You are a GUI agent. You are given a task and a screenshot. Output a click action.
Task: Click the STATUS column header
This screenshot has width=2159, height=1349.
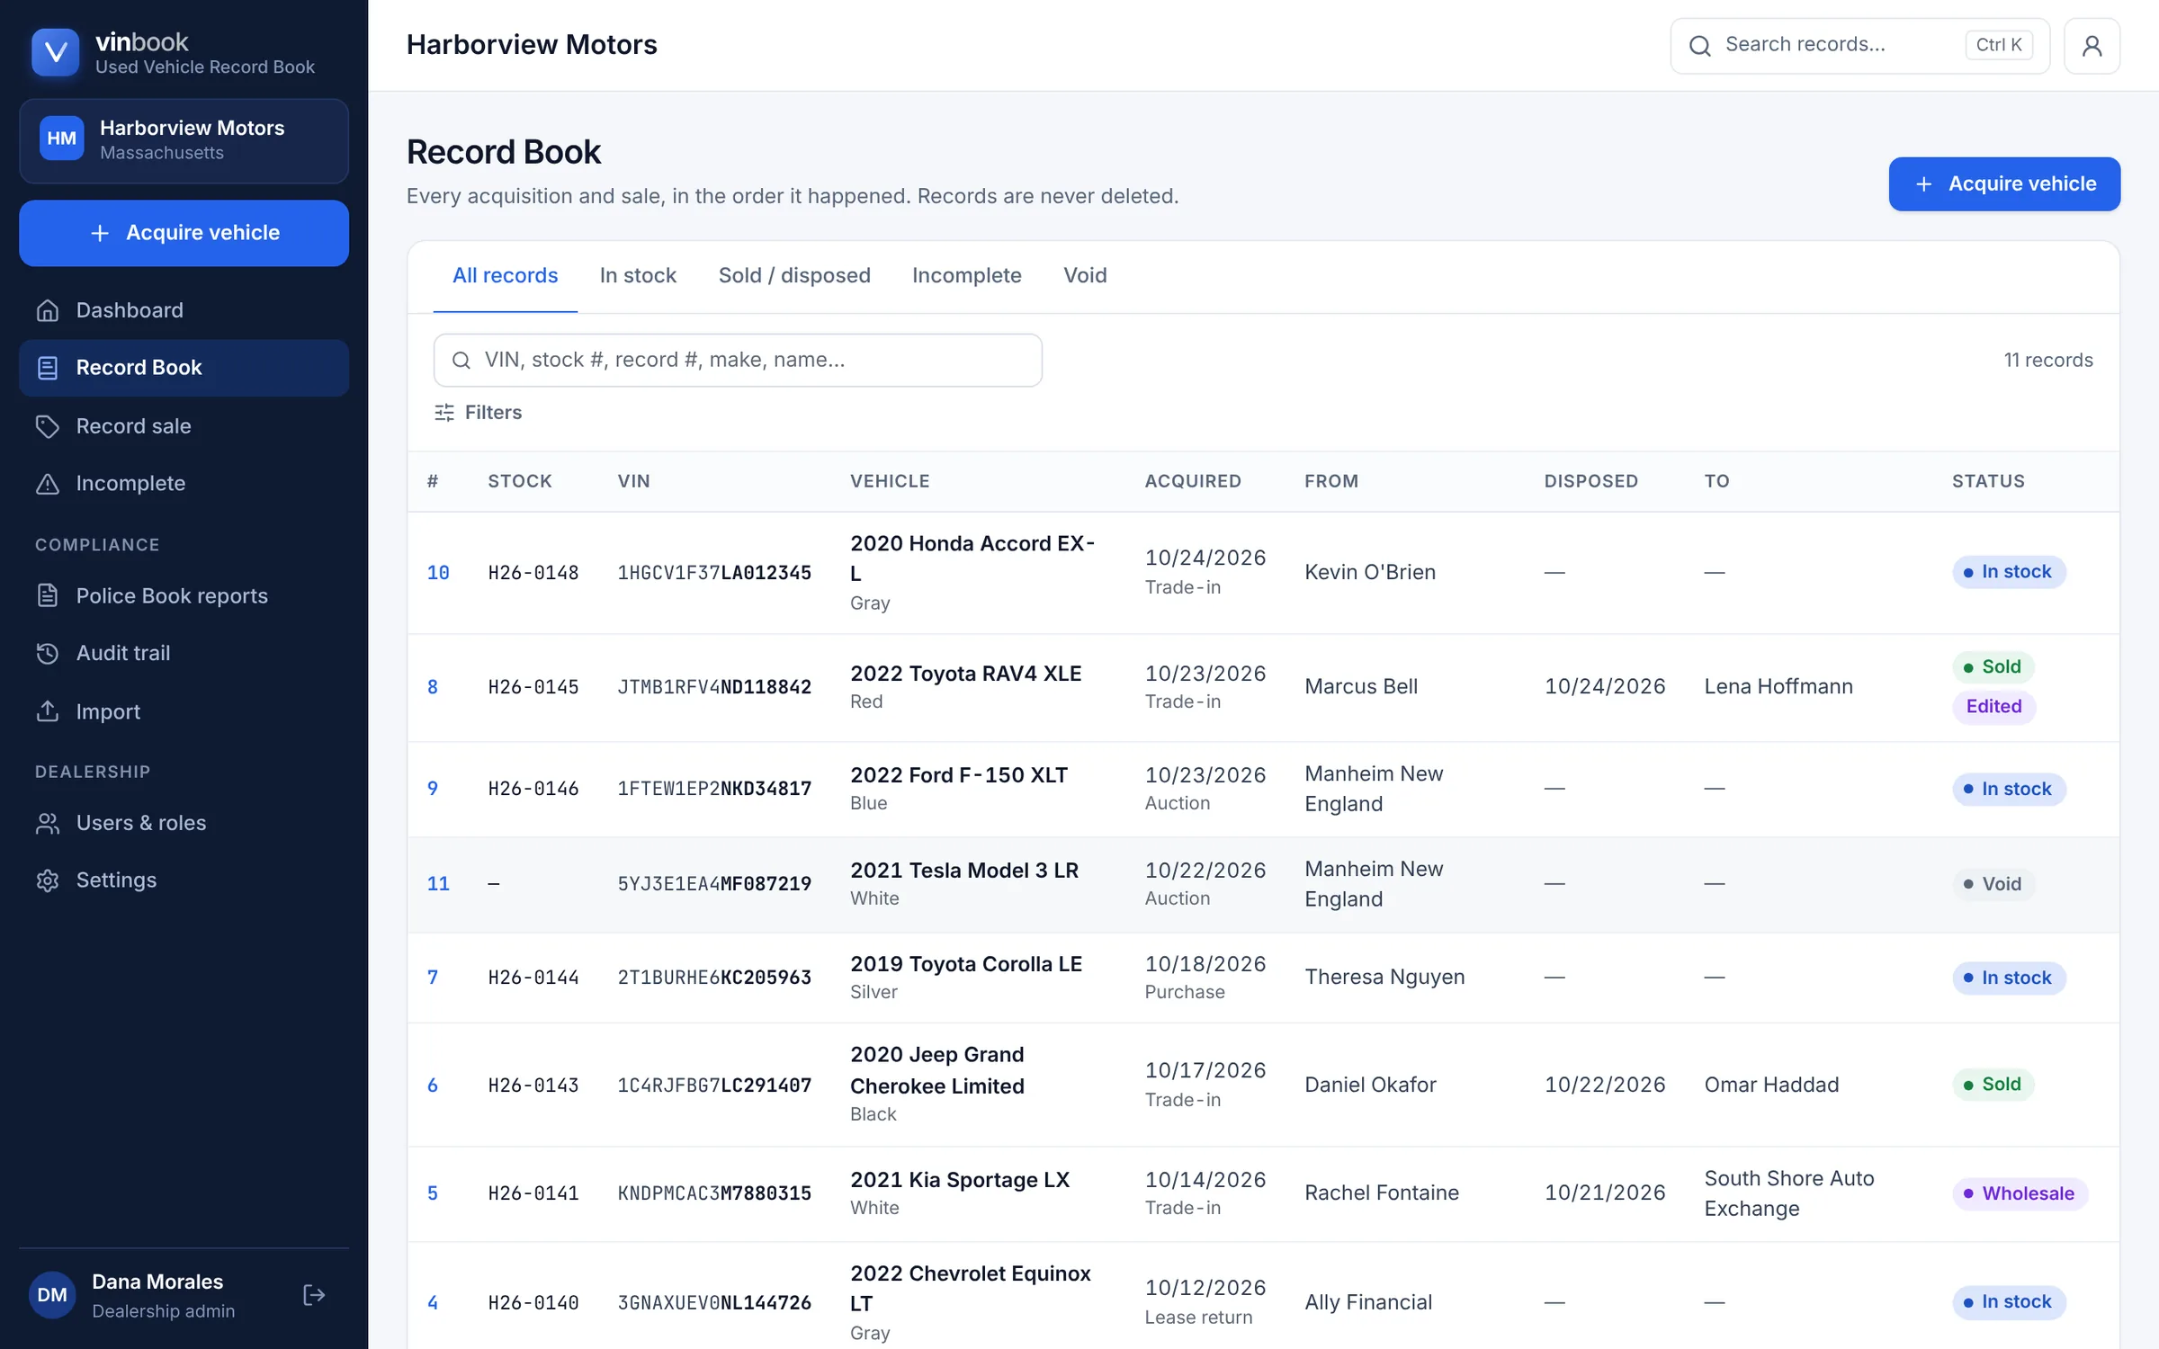(x=1988, y=481)
